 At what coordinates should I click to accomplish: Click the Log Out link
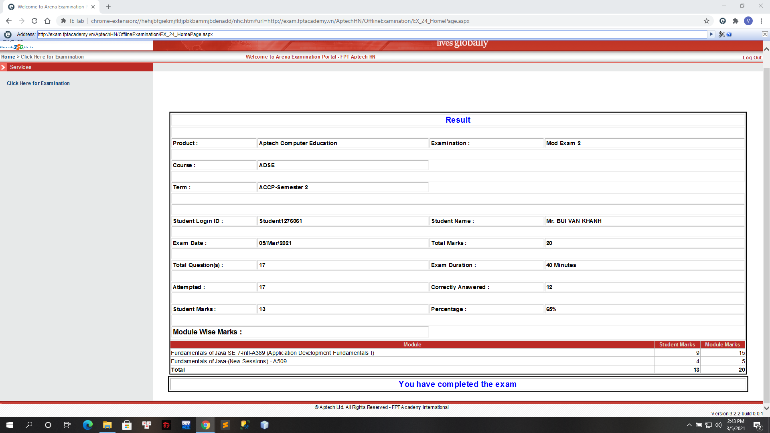[752, 58]
